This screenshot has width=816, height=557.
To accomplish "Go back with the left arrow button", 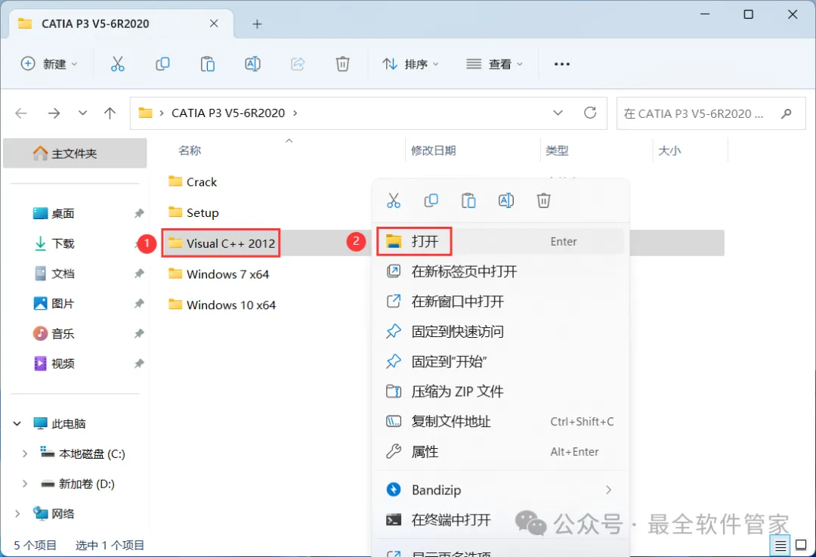I will click(x=21, y=113).
